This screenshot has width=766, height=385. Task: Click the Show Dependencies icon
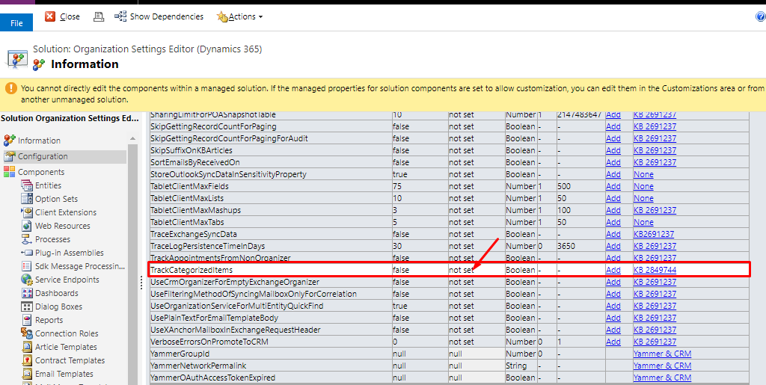pos(120,16)
